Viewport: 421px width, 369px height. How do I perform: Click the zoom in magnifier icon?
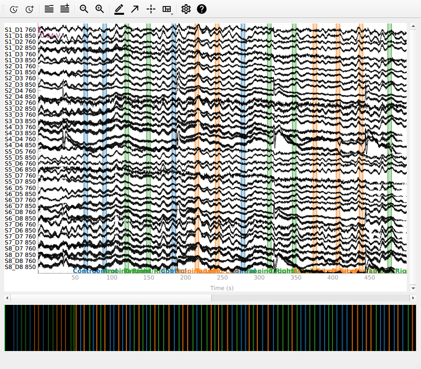coord(100,9)
